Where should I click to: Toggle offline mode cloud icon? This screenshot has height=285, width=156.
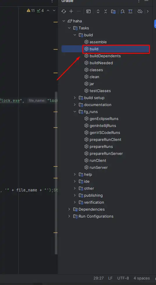pos(140,11)
